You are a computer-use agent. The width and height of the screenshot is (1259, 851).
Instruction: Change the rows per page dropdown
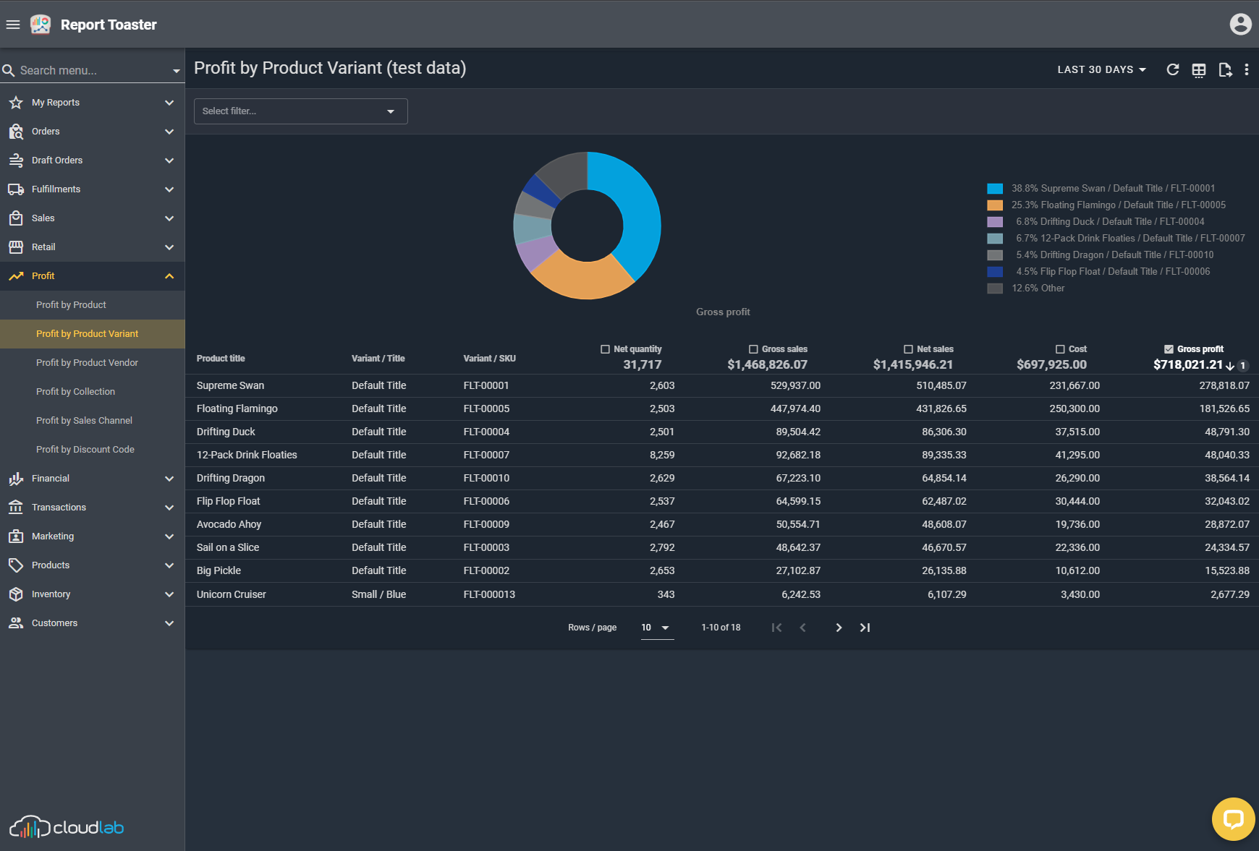coord(657,628)
